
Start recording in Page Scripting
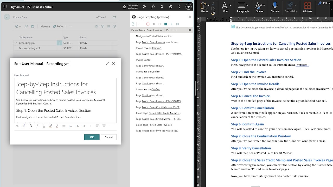click(x=148, y=24)
